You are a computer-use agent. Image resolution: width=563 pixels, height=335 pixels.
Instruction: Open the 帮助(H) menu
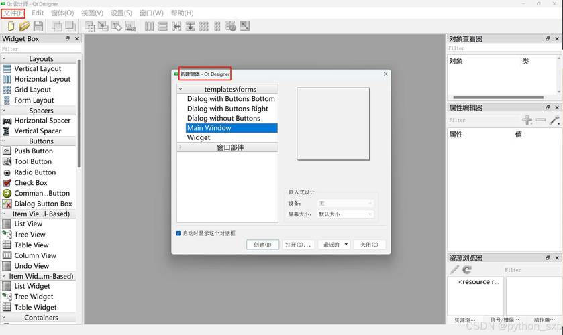[182, 13]
